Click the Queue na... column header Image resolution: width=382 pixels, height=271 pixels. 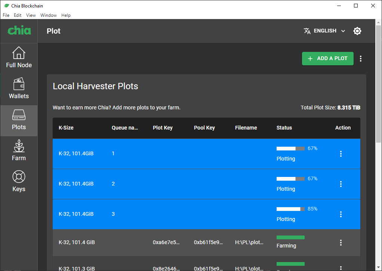(125, 128)
